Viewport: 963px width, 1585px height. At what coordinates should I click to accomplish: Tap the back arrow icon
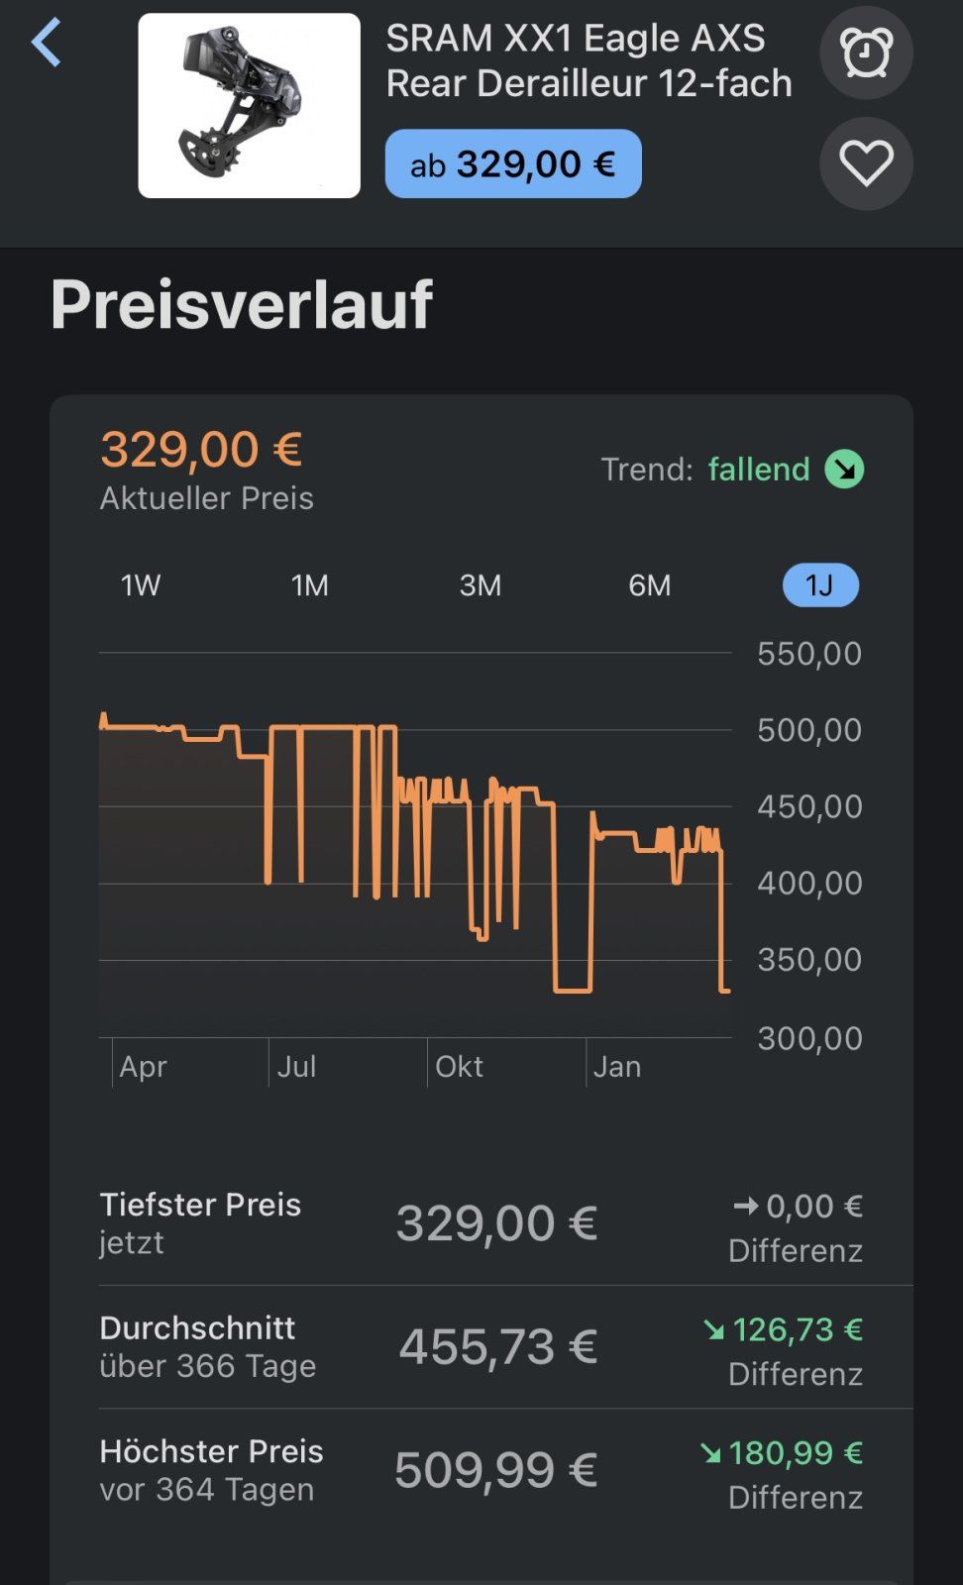47,44
